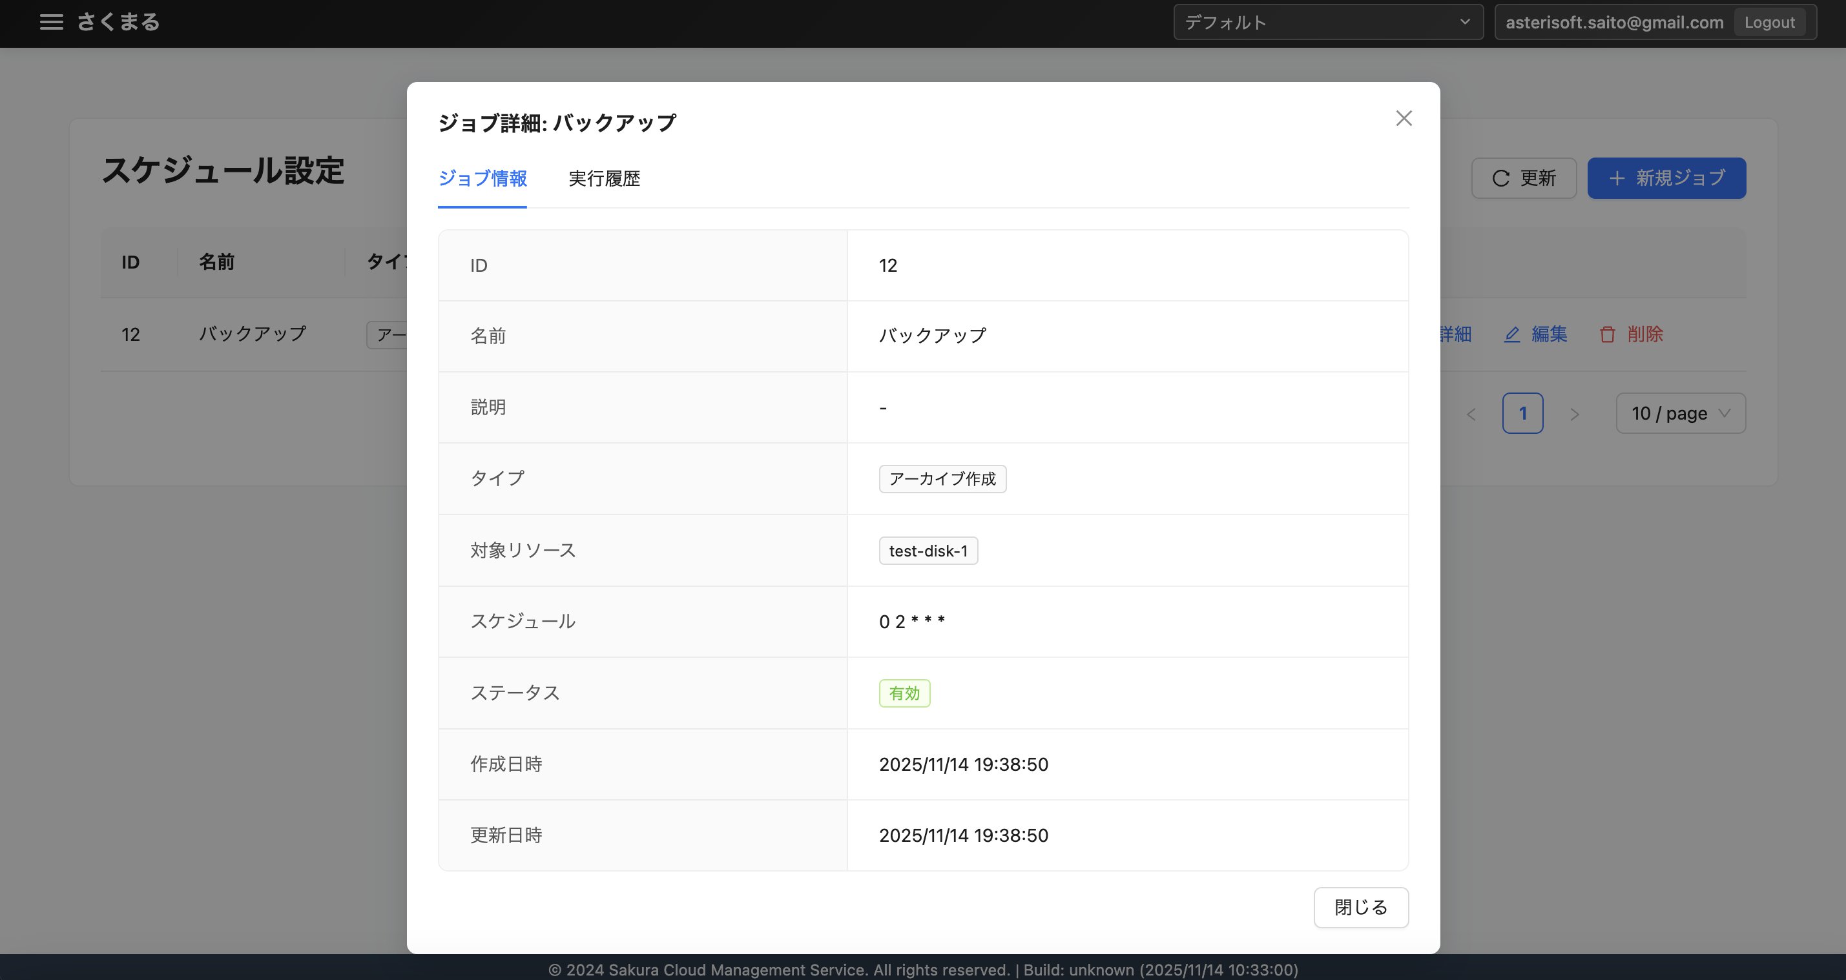The height and width of the screenshot is (980, 1846).
Task: Click the 編集 edit link
Action: pos(1535,334)
